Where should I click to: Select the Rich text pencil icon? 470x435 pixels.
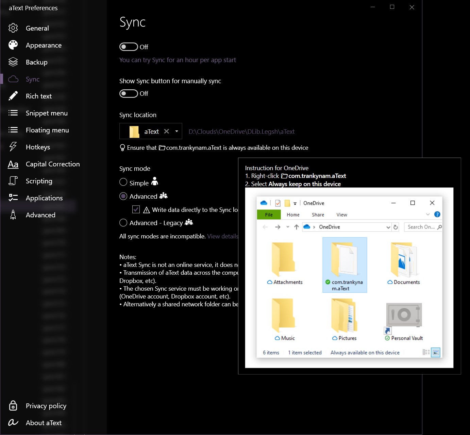13,96
